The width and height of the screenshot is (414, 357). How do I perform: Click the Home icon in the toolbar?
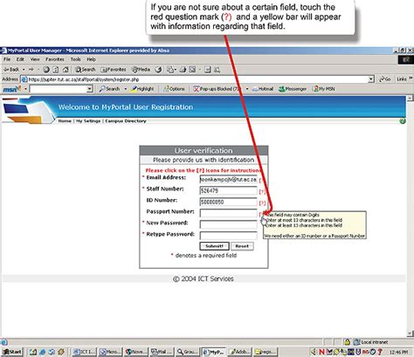[x=66, y=70]
